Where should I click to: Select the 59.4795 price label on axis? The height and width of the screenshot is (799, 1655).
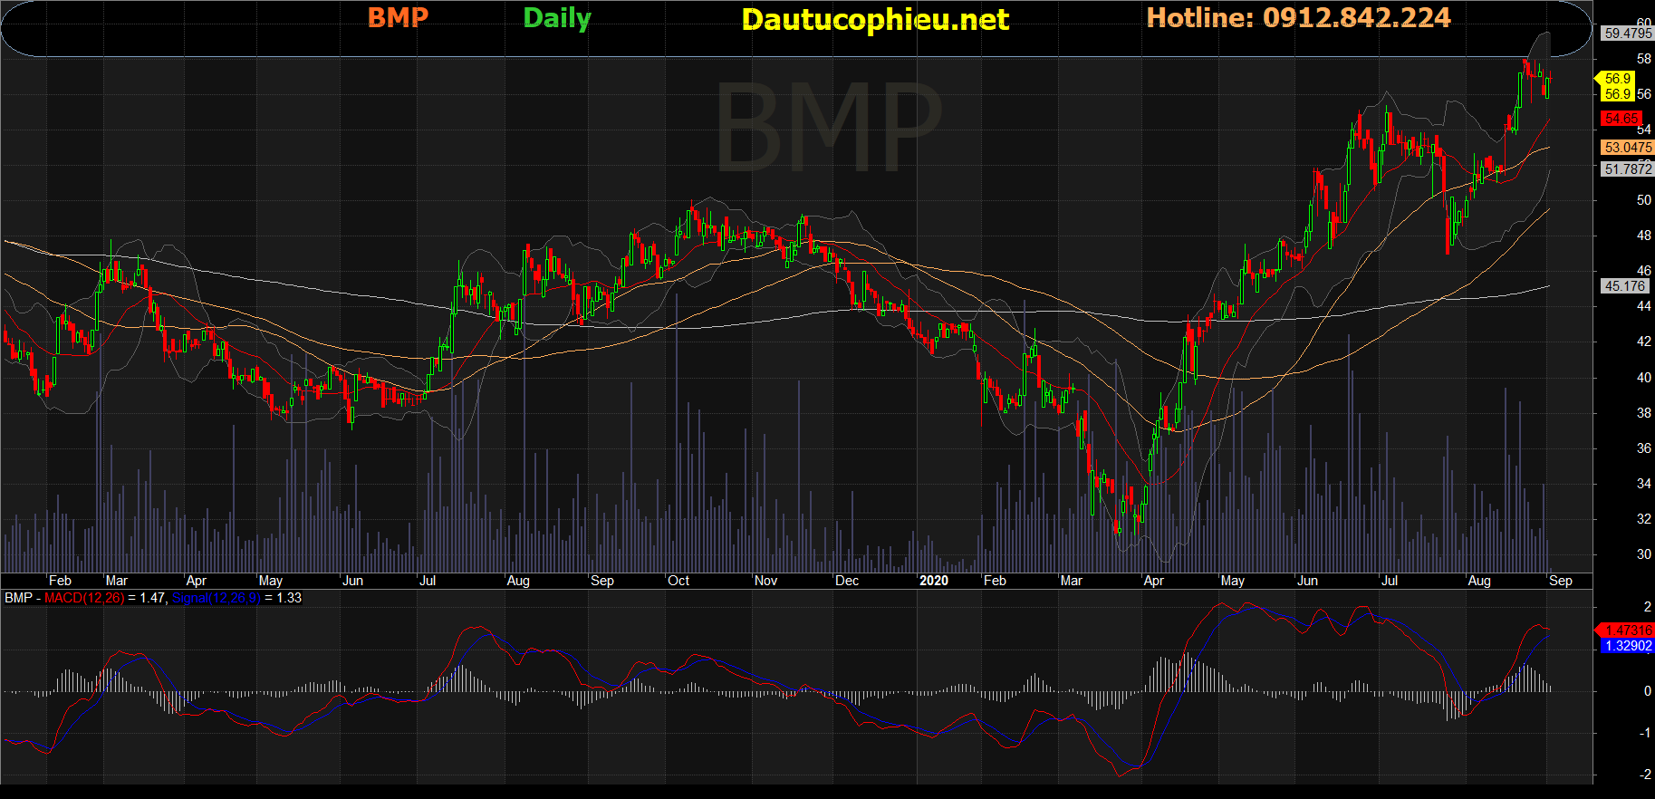[x=1627, y=34]
